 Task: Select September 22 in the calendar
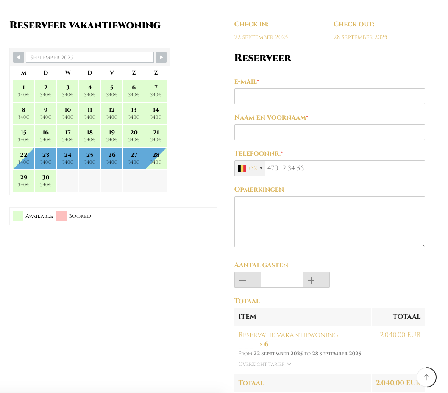[24, 158]
